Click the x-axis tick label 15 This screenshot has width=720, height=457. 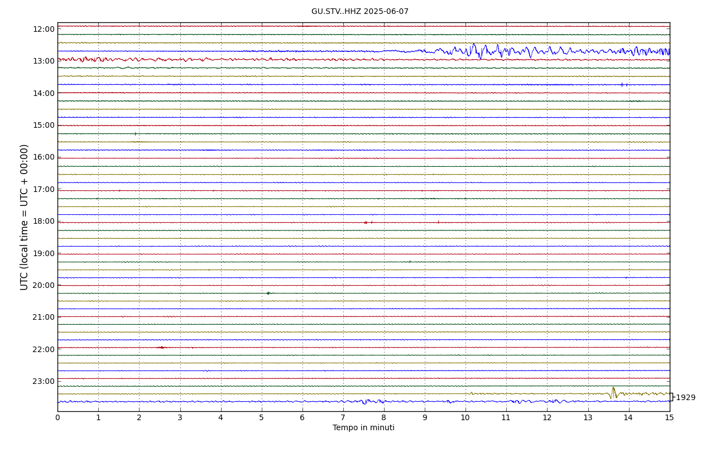(x=669, y=418)
